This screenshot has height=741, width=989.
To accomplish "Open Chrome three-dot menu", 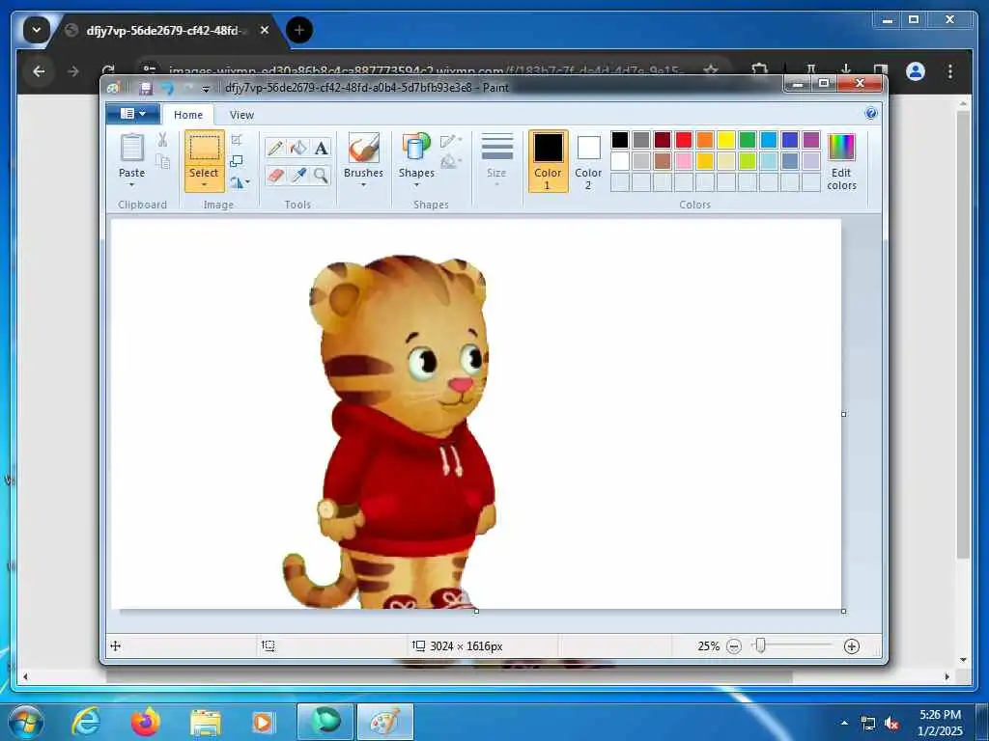I will pos(950,71).
